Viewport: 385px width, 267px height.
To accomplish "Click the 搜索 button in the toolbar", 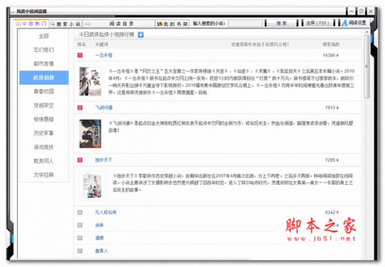I will click(x=282, y=23).
